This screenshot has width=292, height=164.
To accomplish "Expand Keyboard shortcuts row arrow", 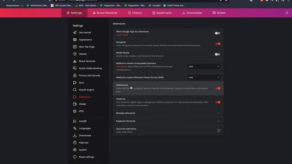I will [219, 121].
